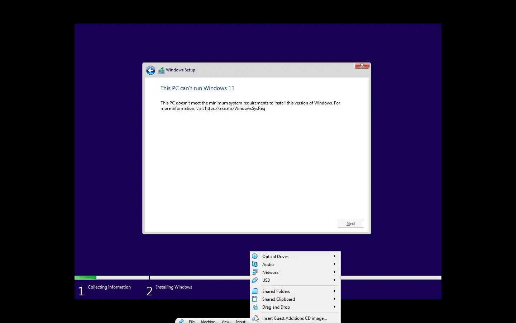
Task: Click the Network adapters icon in the menu
Action: (x=255, y=272)
